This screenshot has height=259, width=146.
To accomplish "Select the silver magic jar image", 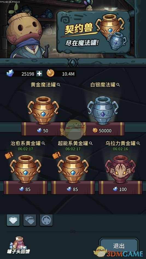I will pyautogui.click(x=103, y=110).
